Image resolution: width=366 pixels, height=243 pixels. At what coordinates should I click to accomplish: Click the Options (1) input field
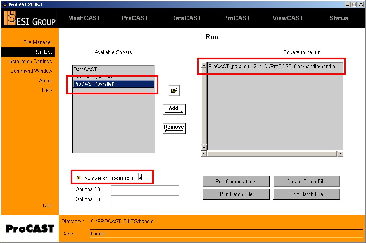point(145,189)
